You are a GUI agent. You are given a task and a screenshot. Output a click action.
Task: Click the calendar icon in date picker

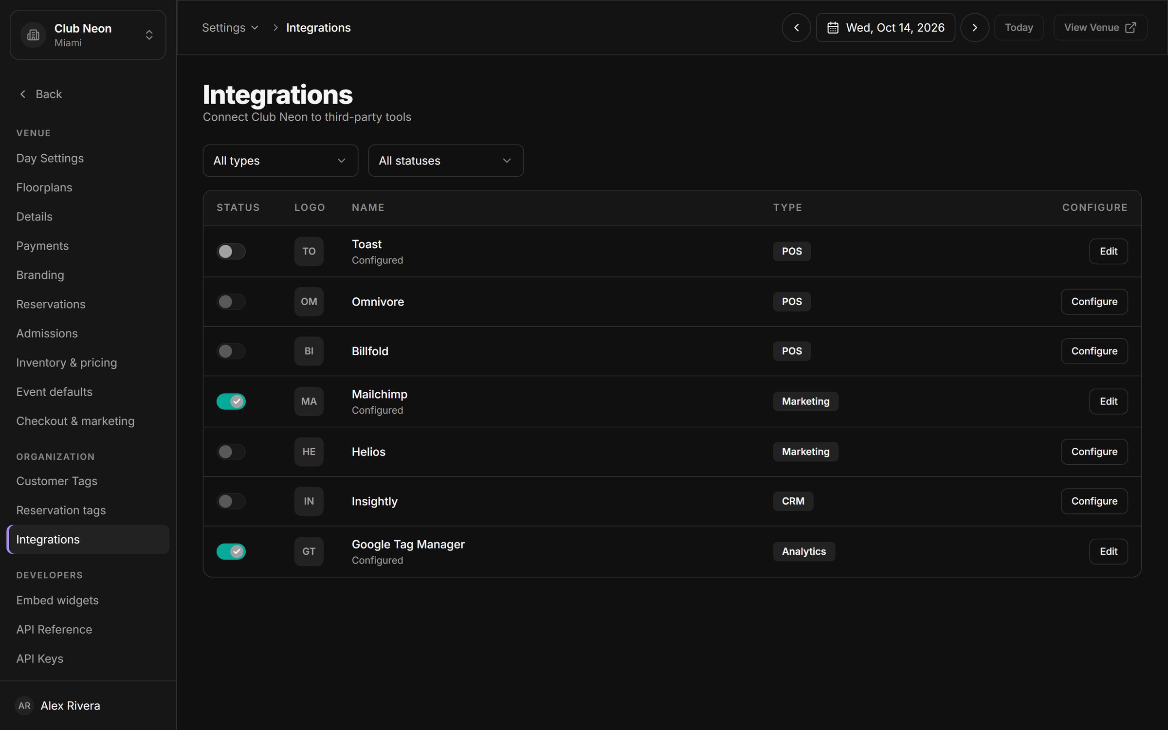click(833, 28)
